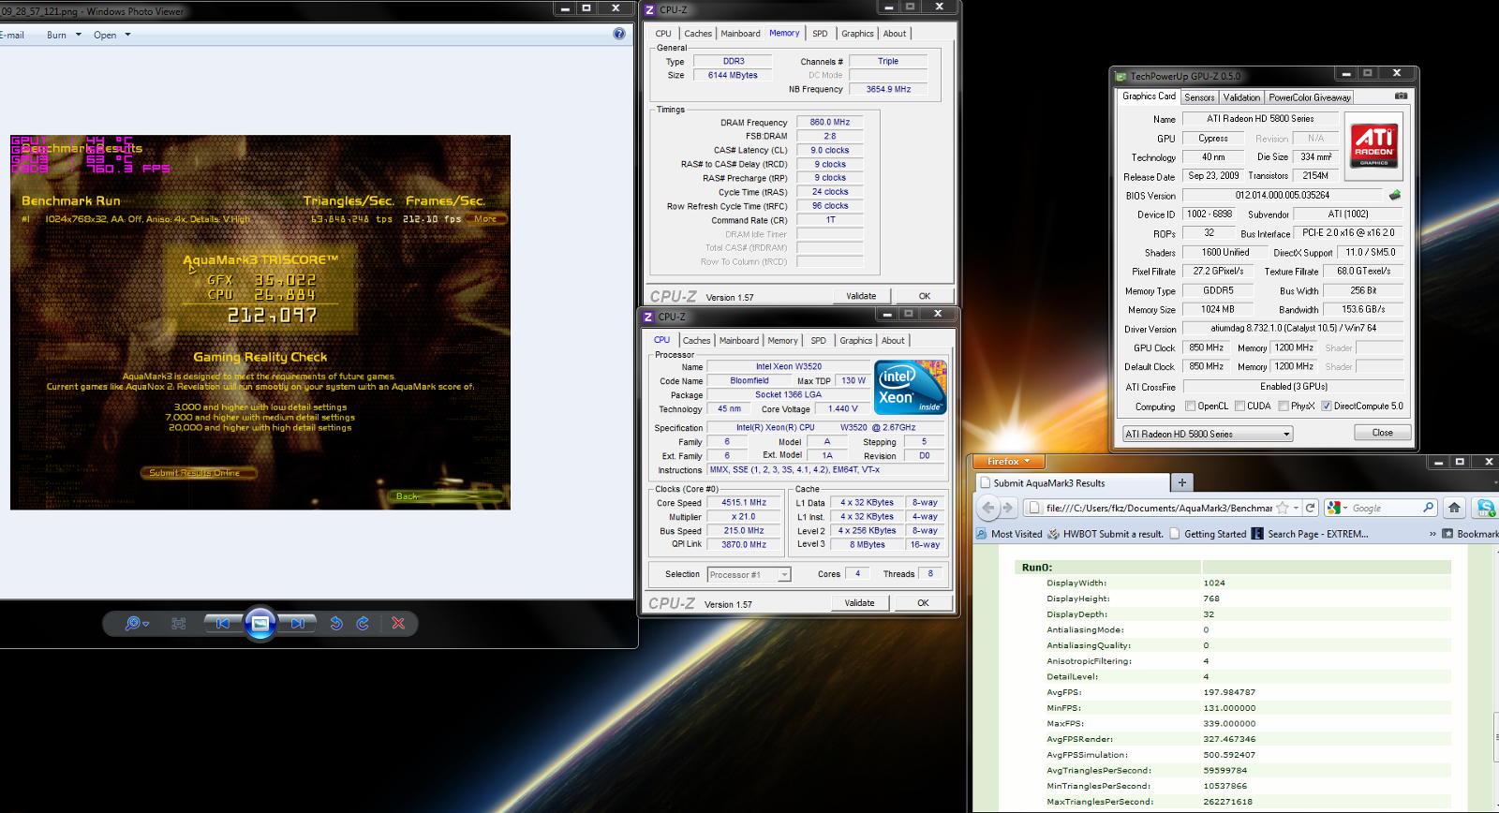This screenshot has width=1499, height=813.
Task: Select Submit AquaMark3 Results Firefox tab
Action: pos(1072,483)
